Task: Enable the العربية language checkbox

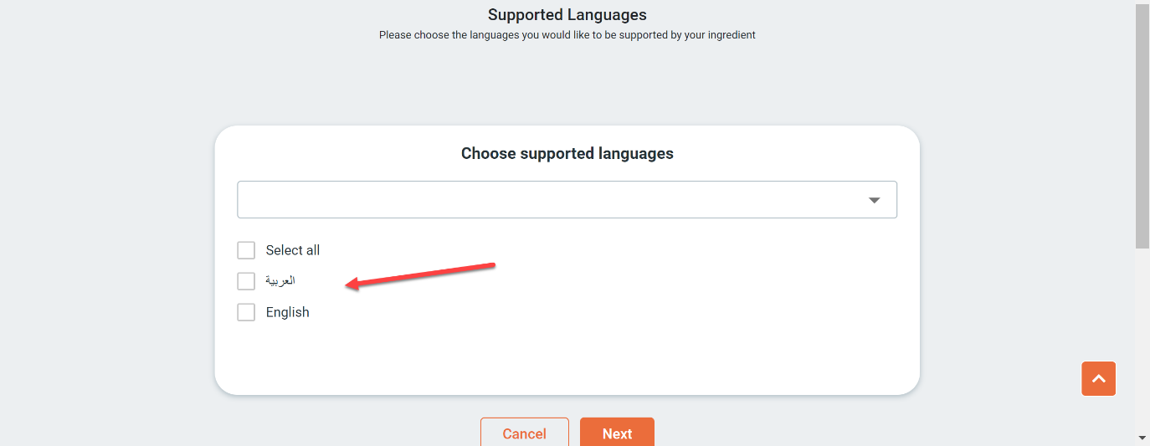Action: 246,281
